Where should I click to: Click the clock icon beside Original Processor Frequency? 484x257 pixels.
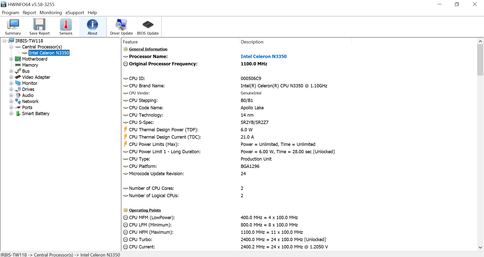[126, 64]
